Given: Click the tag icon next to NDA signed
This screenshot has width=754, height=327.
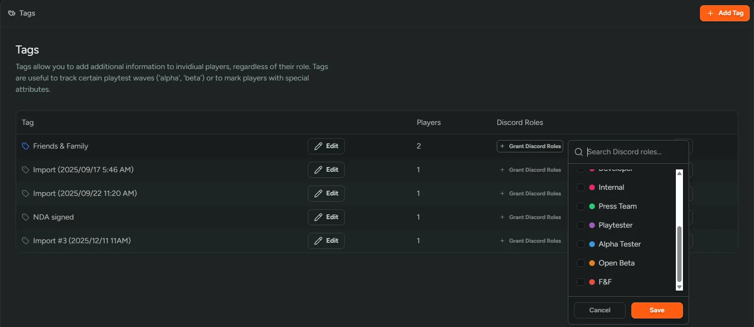Looking at the screenshot, I should (26, 217).
